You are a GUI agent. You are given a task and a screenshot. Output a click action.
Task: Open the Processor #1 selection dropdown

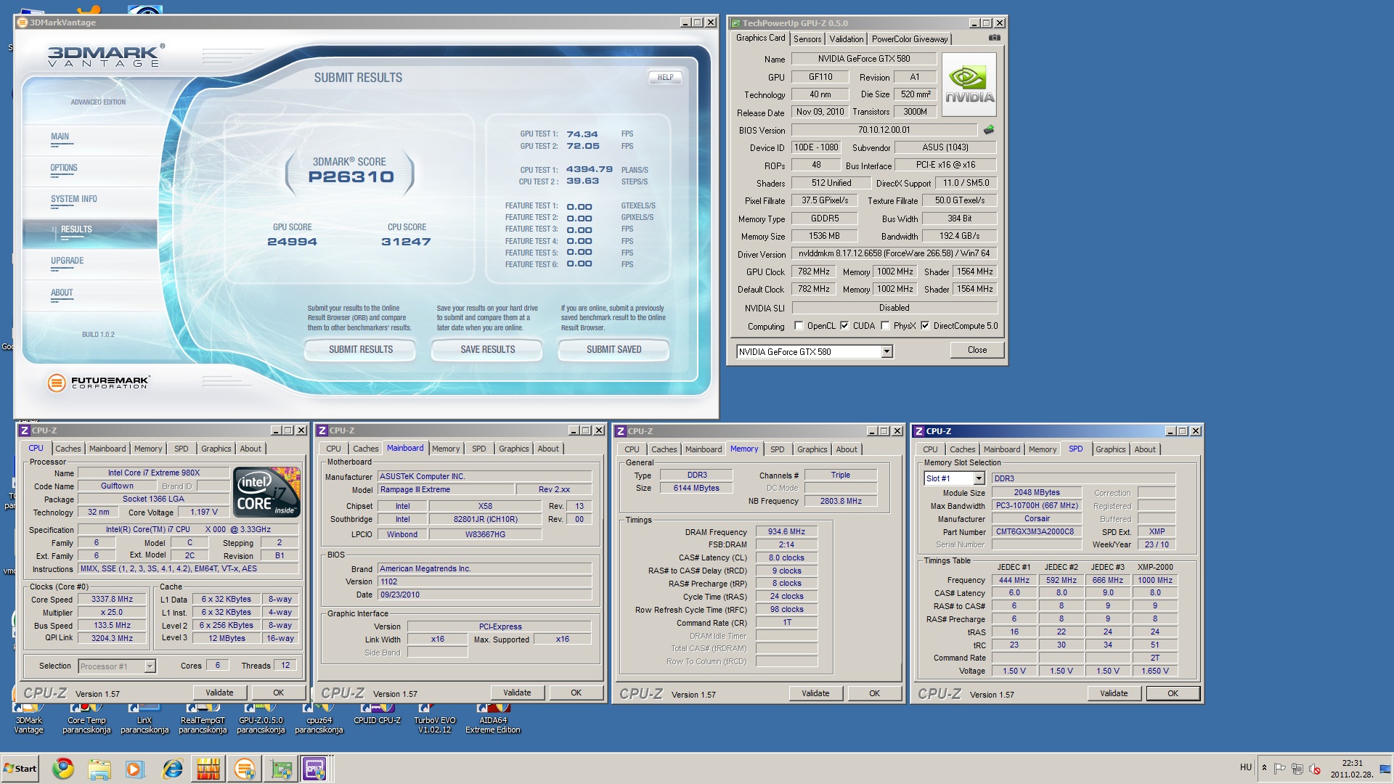(150, 666)
